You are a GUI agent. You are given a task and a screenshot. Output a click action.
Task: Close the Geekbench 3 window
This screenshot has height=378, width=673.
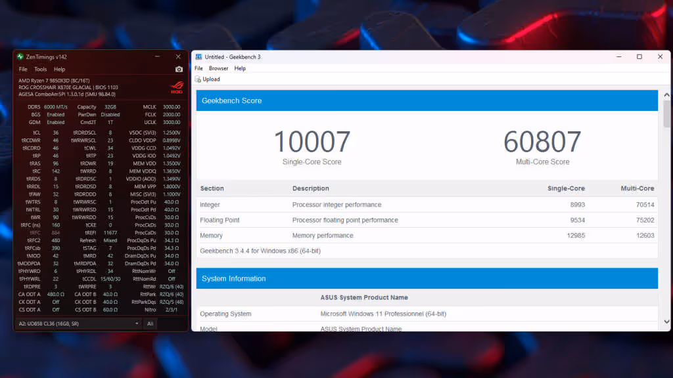pos(660,56)
